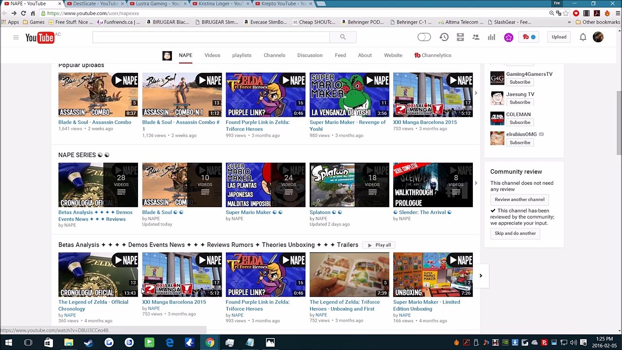Screen dimensions: 622x350
Task: Open the Zelda Cronologia Oficial video thumbnail
Action: coord(98,275)
